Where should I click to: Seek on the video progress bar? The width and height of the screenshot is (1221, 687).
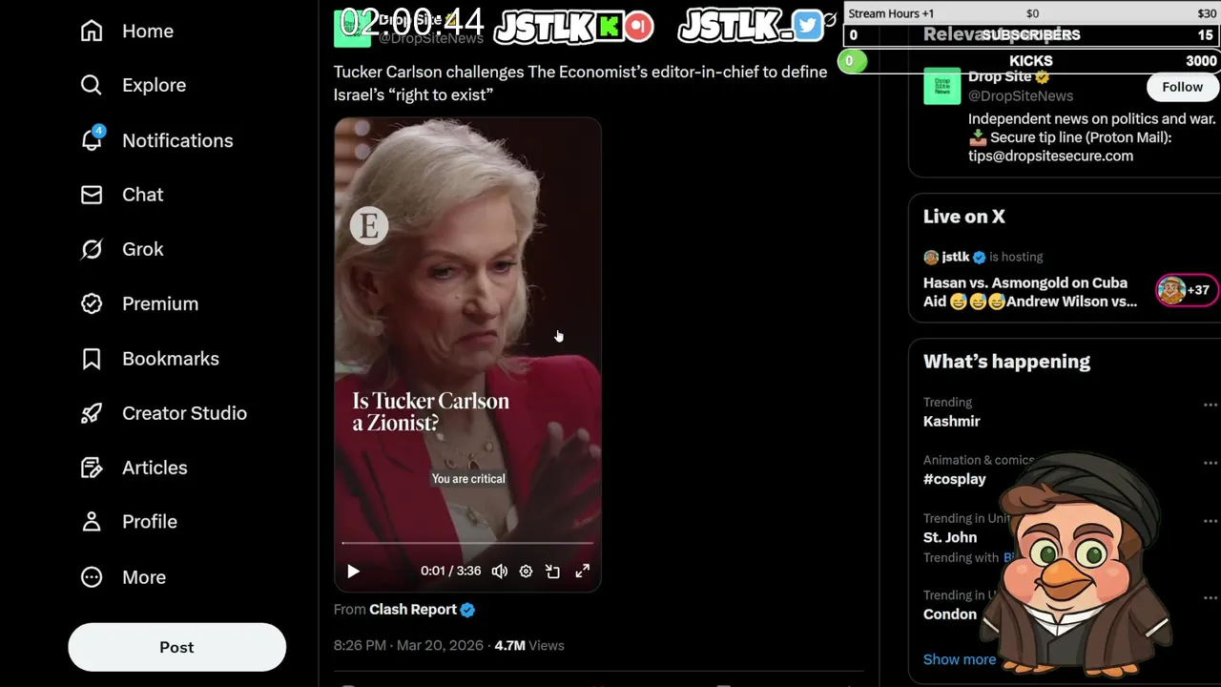[467, 543]
